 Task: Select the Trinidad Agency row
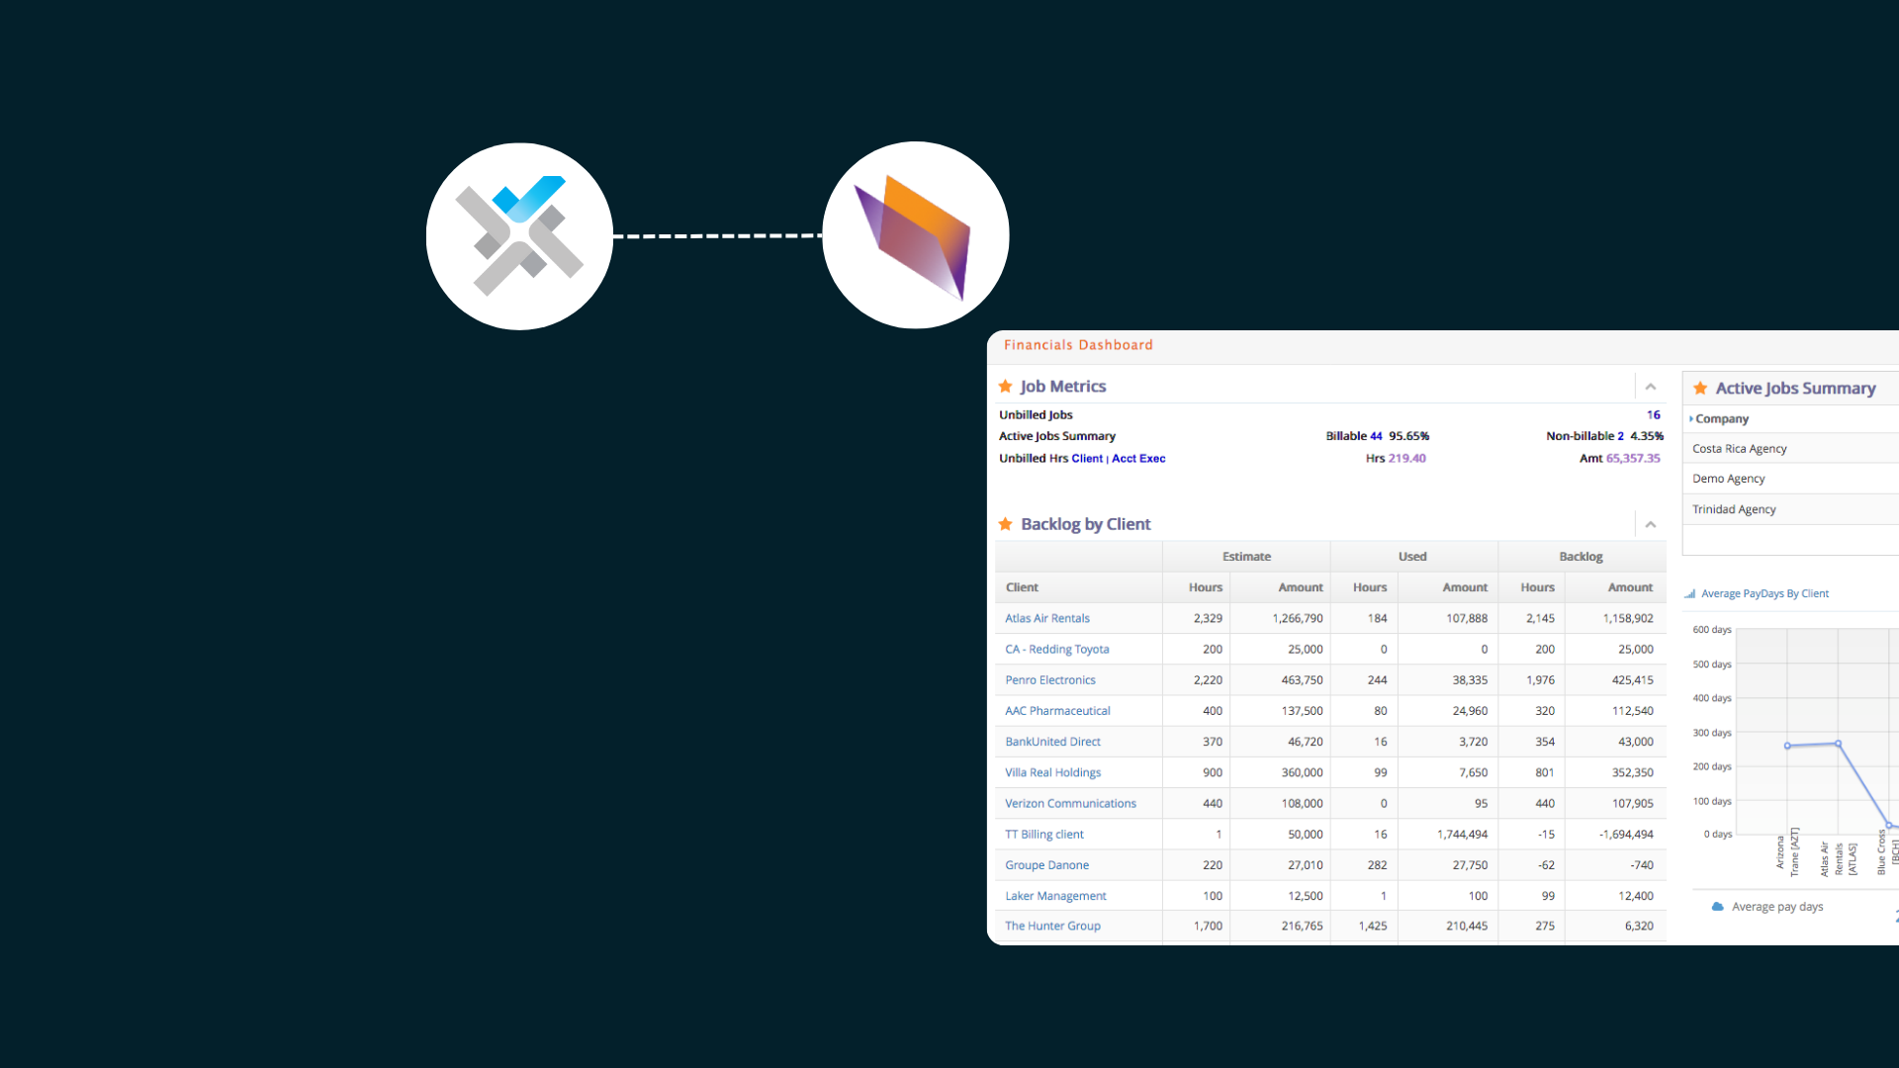1790,509
